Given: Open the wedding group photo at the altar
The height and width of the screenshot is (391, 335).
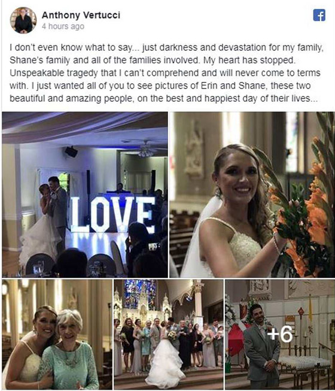Looking at the screenshot, I should [169, 334].
